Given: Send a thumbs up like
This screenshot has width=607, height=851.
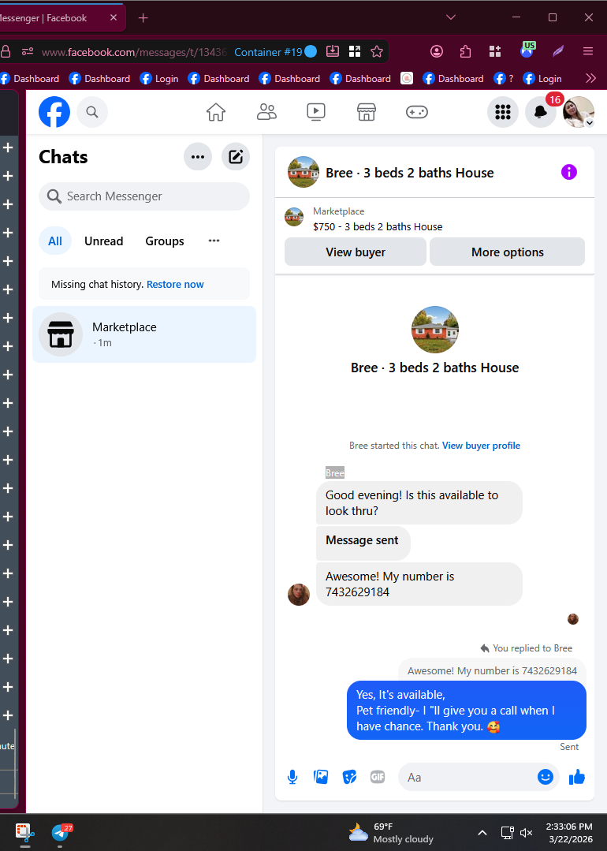Looking at the screenshot, I should tap(576, 777).
